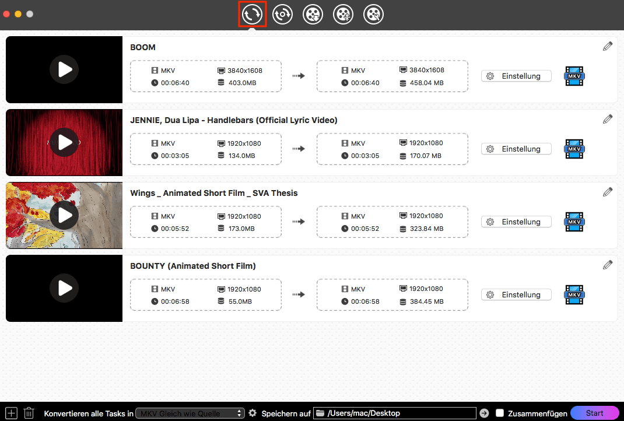624x421 pixels.
Task: Open Einstellung for BOOM video
Action: pos(516,76)
